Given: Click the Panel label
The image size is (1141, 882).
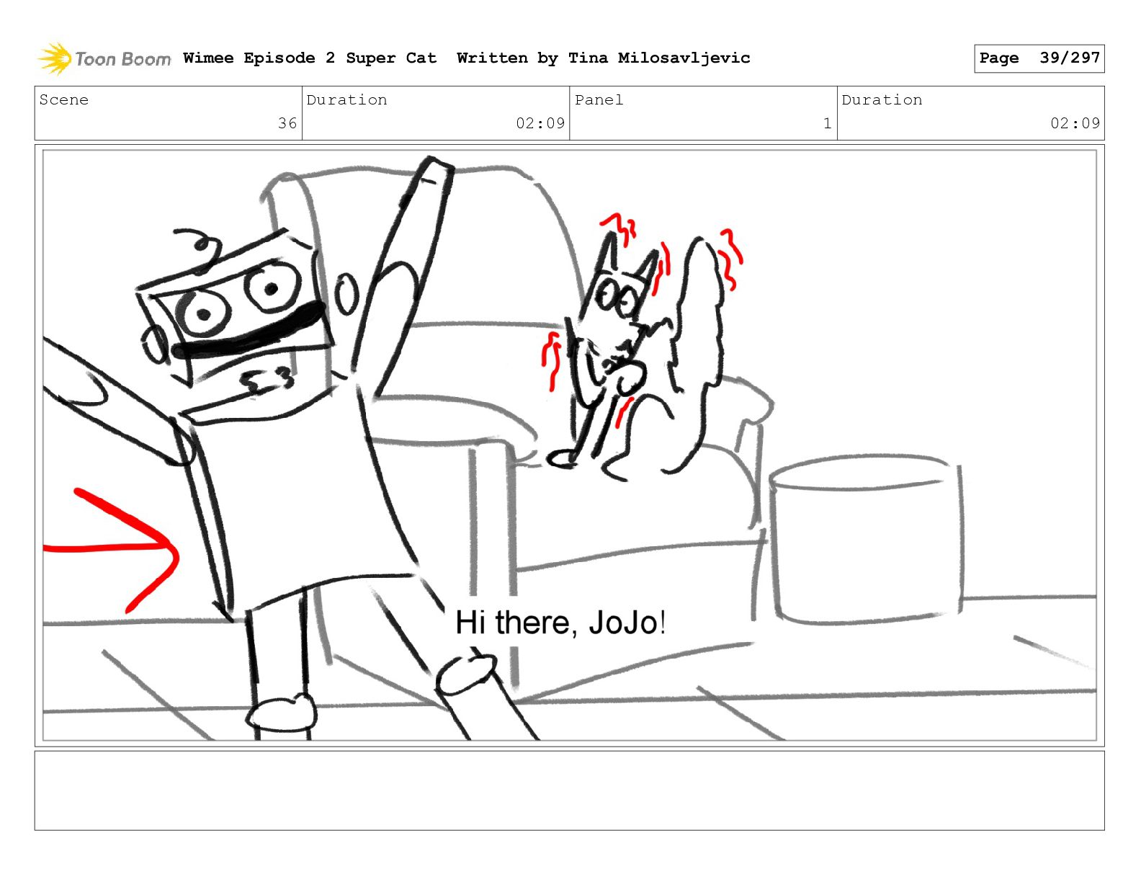Looking at the screenshot, I should 599,100.
